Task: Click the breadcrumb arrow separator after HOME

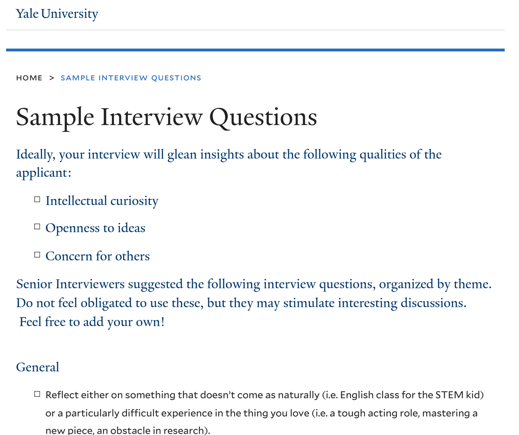Action: 51,78
